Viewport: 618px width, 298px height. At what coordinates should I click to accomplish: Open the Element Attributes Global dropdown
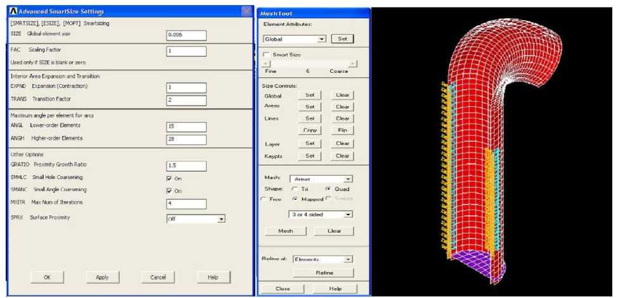pos(294,39)
